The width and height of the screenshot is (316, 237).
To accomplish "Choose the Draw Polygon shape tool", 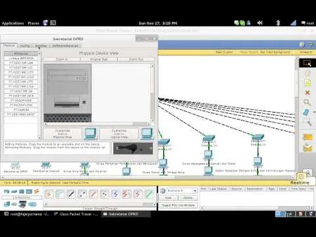I will tap(306, 113).
